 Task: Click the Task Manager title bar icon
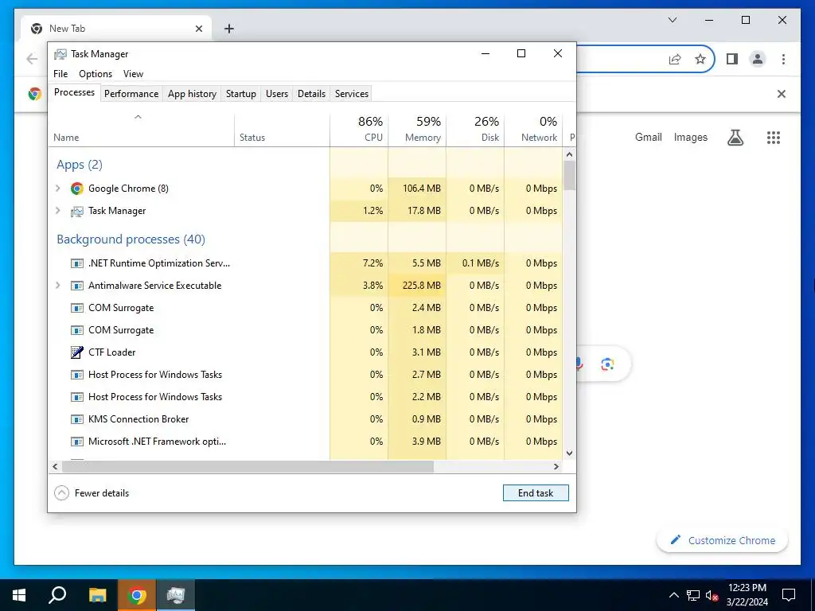pyautogui.click(x=60, y=54)
